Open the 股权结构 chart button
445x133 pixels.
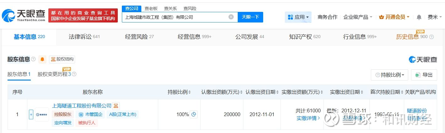click(62, 59)
